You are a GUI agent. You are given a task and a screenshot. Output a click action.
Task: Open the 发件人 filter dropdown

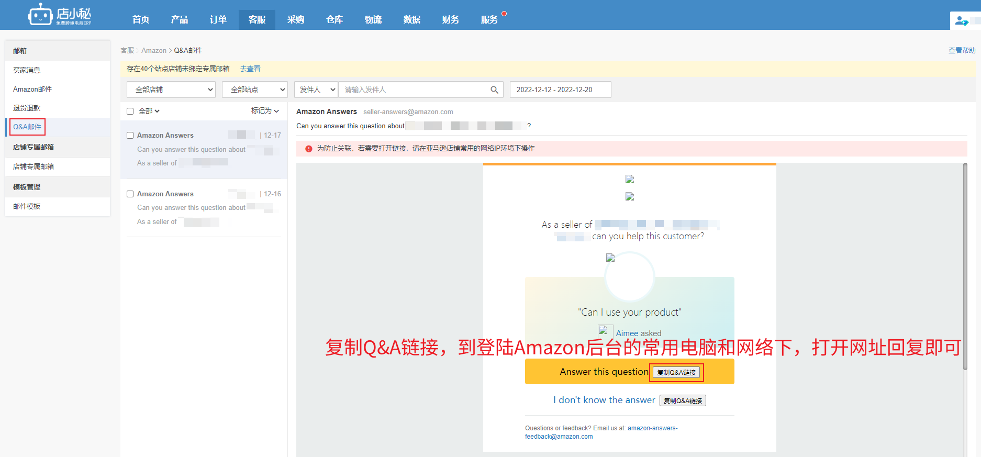316,90
